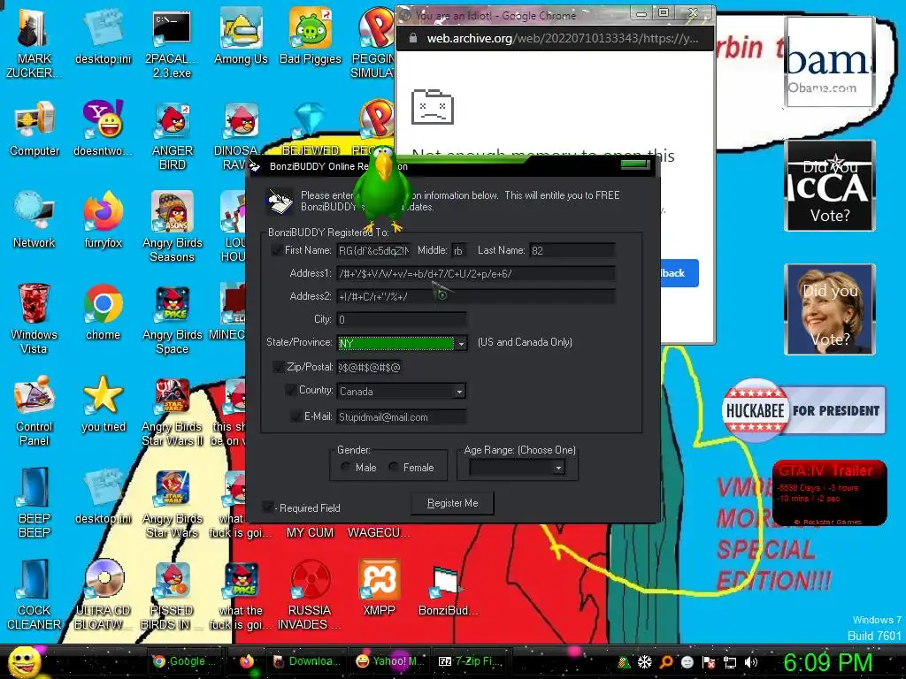Open the Control Panel desktop icon
The width and height of the screenshot is (906, 679).
35,410
